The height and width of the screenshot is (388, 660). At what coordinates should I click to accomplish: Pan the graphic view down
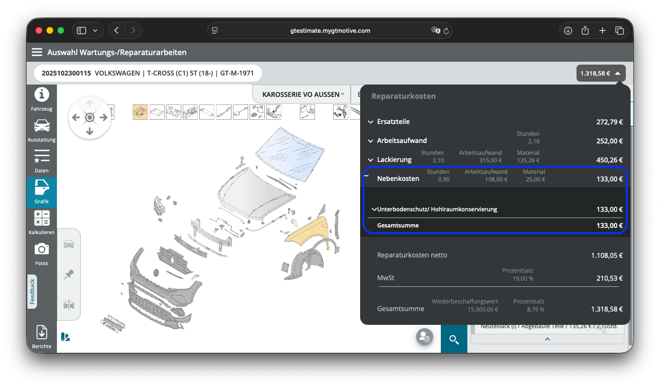pyautogui.click(x=90, y=131)
